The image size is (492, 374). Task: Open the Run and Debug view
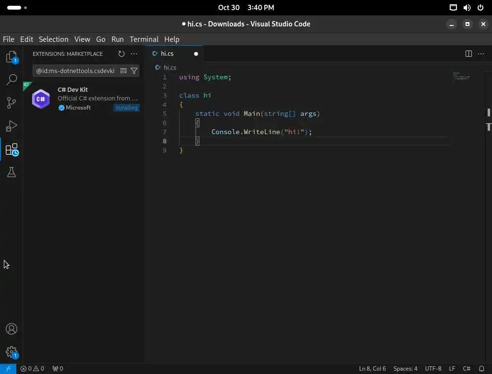[x=12, y=126]
